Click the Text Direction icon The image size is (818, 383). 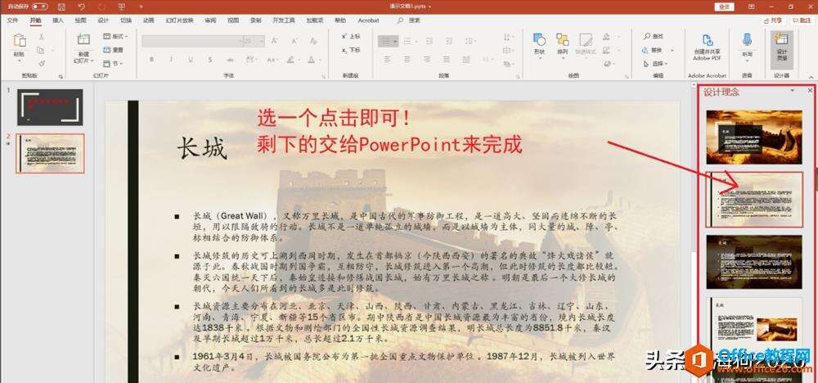click(506, 37)
